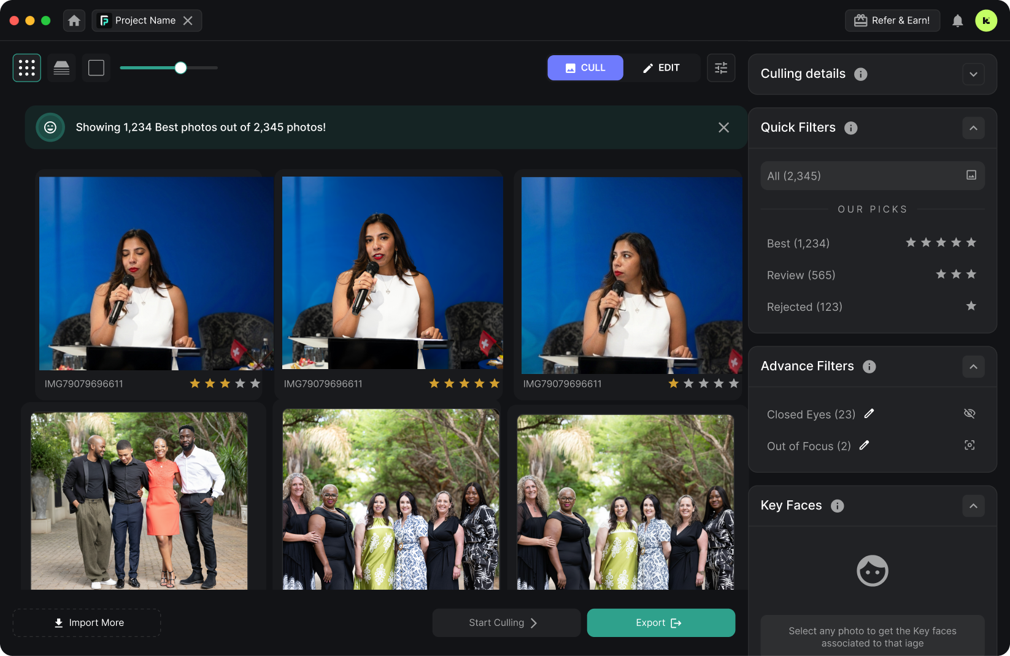This screenshot has width=1010, height=656.
Task: Open the adjustment settings sliders icon
Action: pos(721,68)
